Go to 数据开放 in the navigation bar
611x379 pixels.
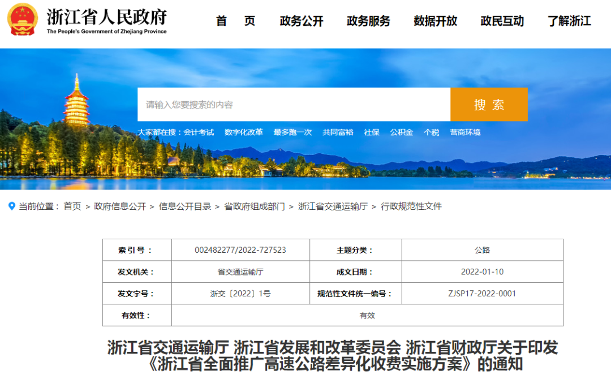(435, 20)
